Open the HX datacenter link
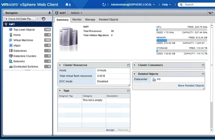The height and width of the screenshot is (140, 215). click(x=159, y=79)
